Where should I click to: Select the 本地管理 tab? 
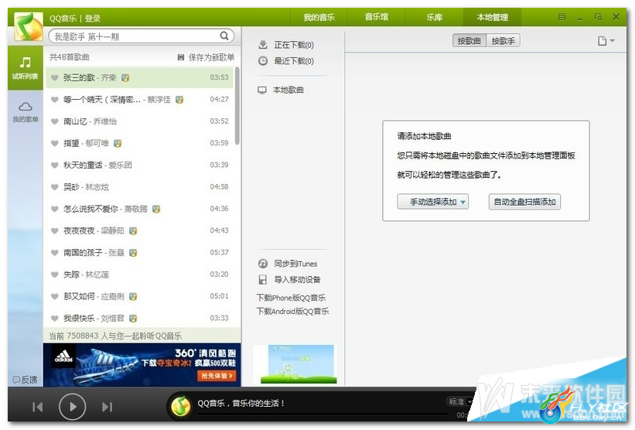click(x=492, y=17)
